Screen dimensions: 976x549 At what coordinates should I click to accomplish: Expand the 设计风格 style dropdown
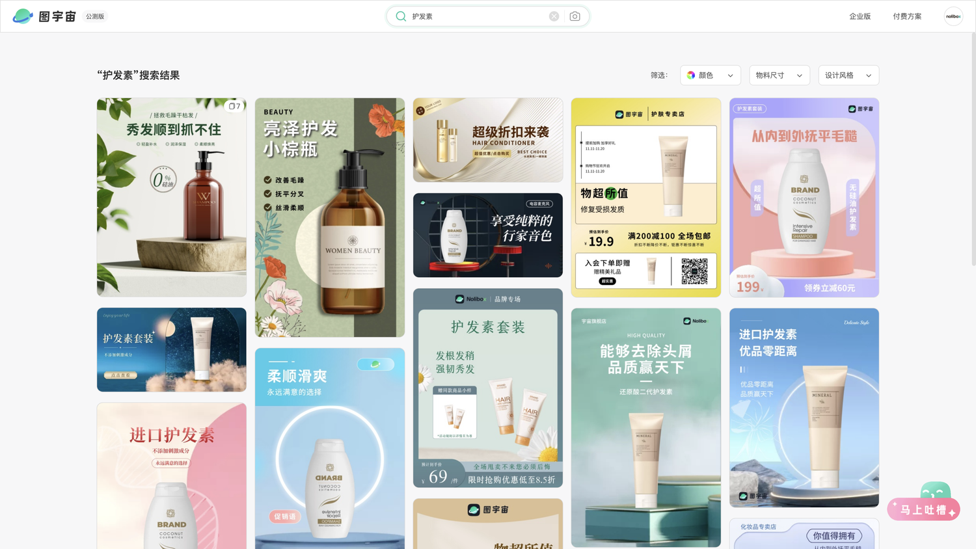coord(848,75)
